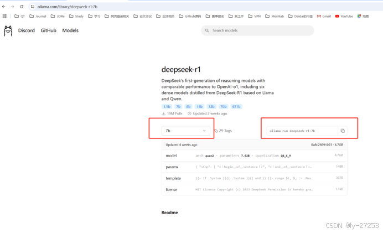This screenshot has width=383, height=233.
Task: Open the model file row
Action: click(254, 156)
